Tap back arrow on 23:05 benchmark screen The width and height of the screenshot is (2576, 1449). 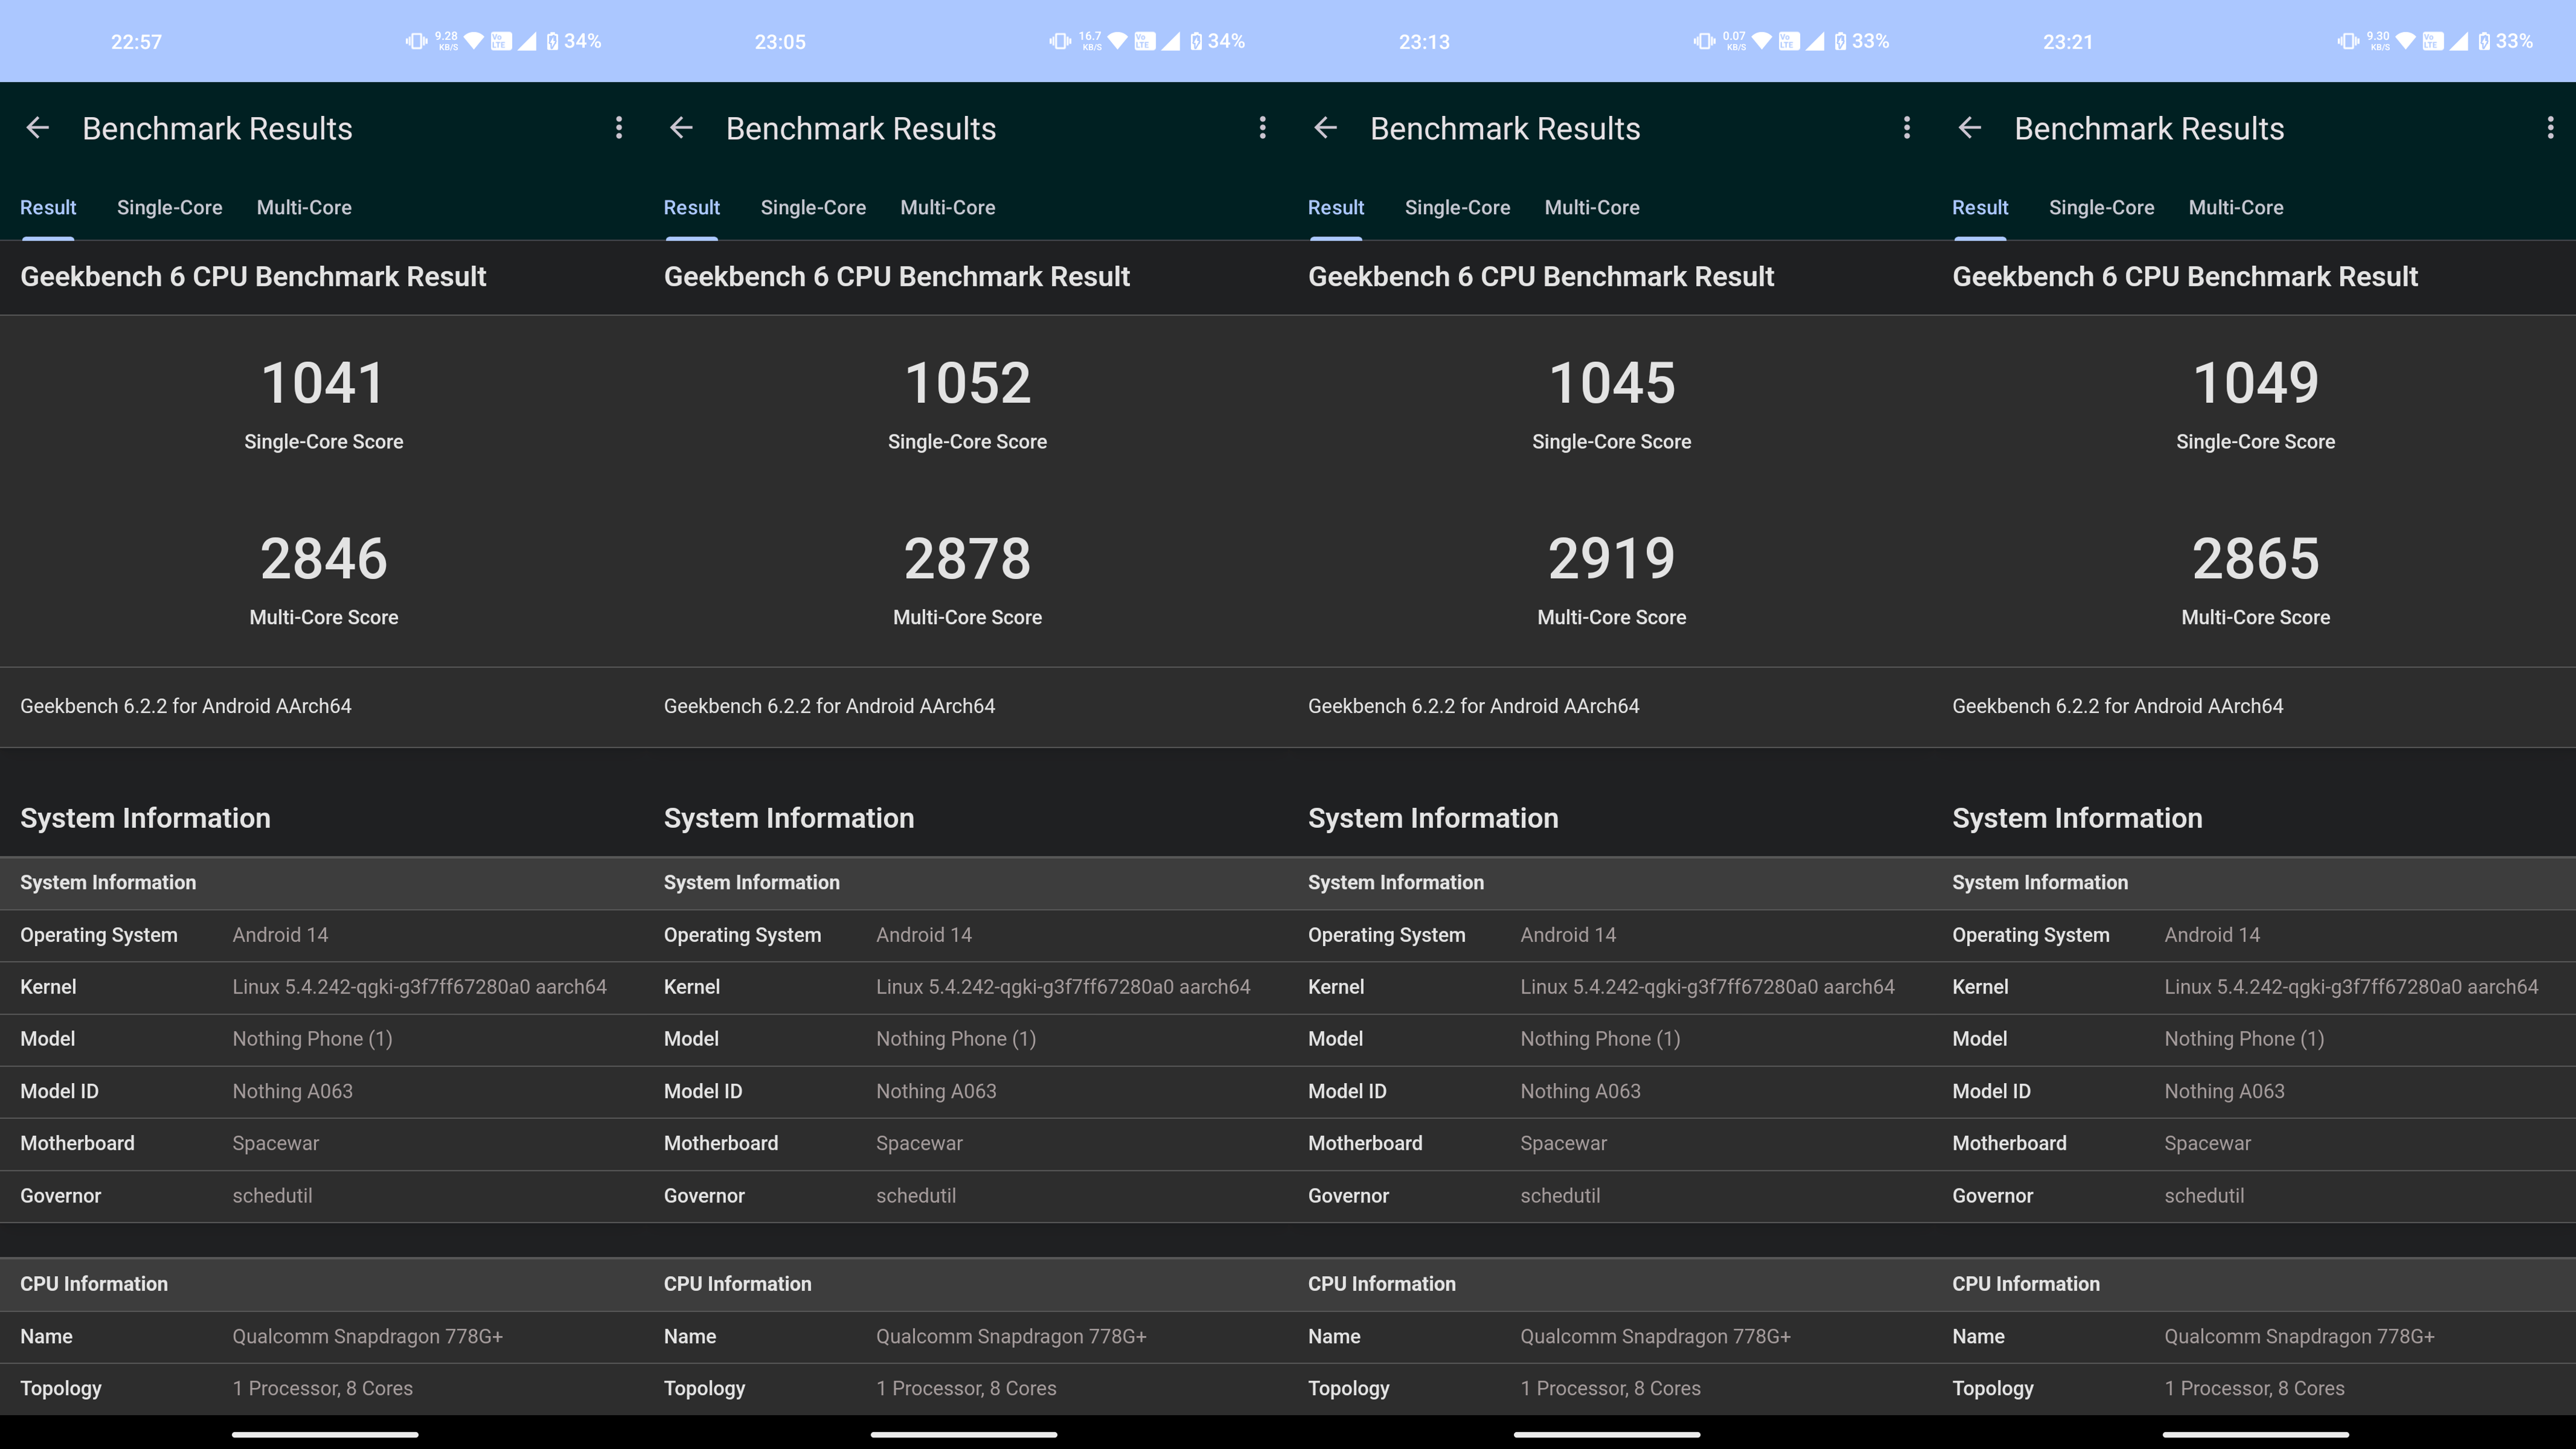682,128
